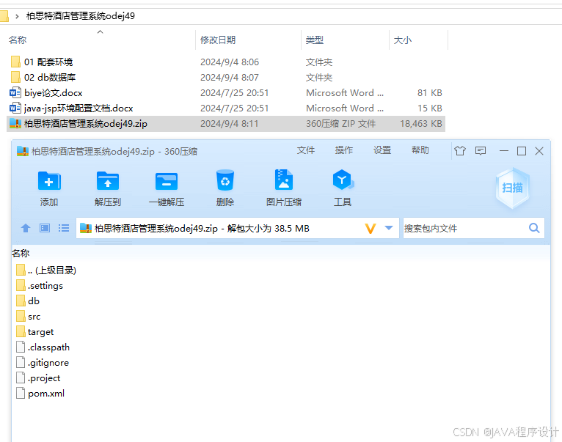The height and width of the screenshot is (442, 562).
Task: Click the orange V icon in the path bar
Action: click(x=371, y=228)
